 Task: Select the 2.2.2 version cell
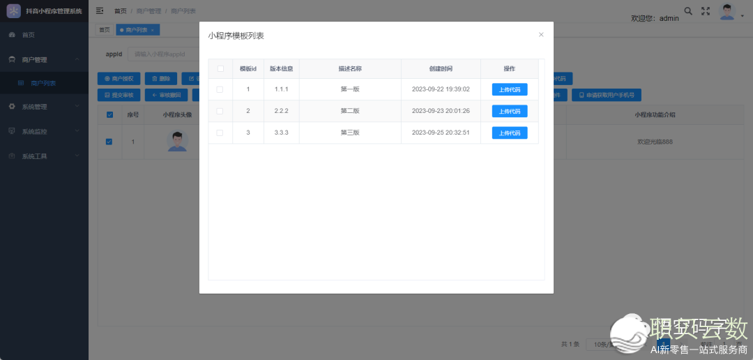coord(282,111)
